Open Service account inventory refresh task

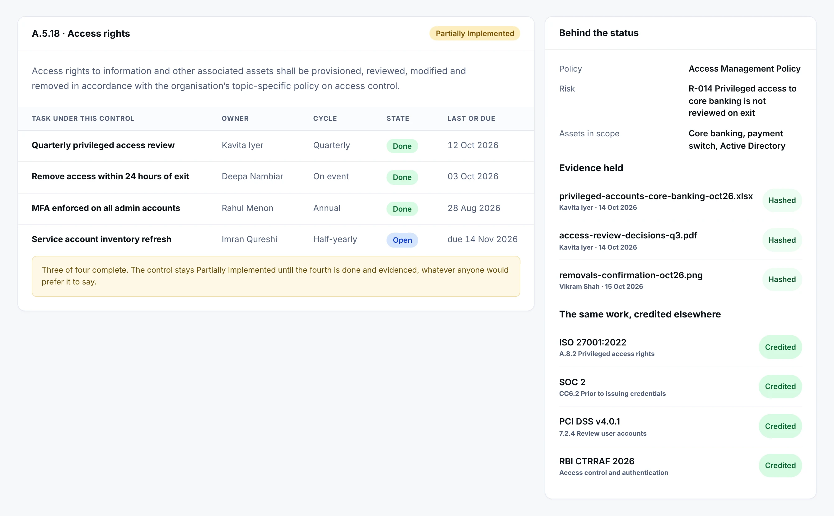101,239
